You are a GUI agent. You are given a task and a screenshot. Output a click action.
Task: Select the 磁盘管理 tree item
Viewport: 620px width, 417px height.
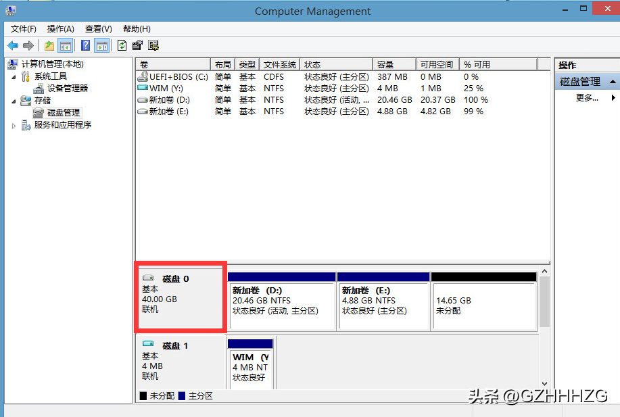click(x=64, y=113)
